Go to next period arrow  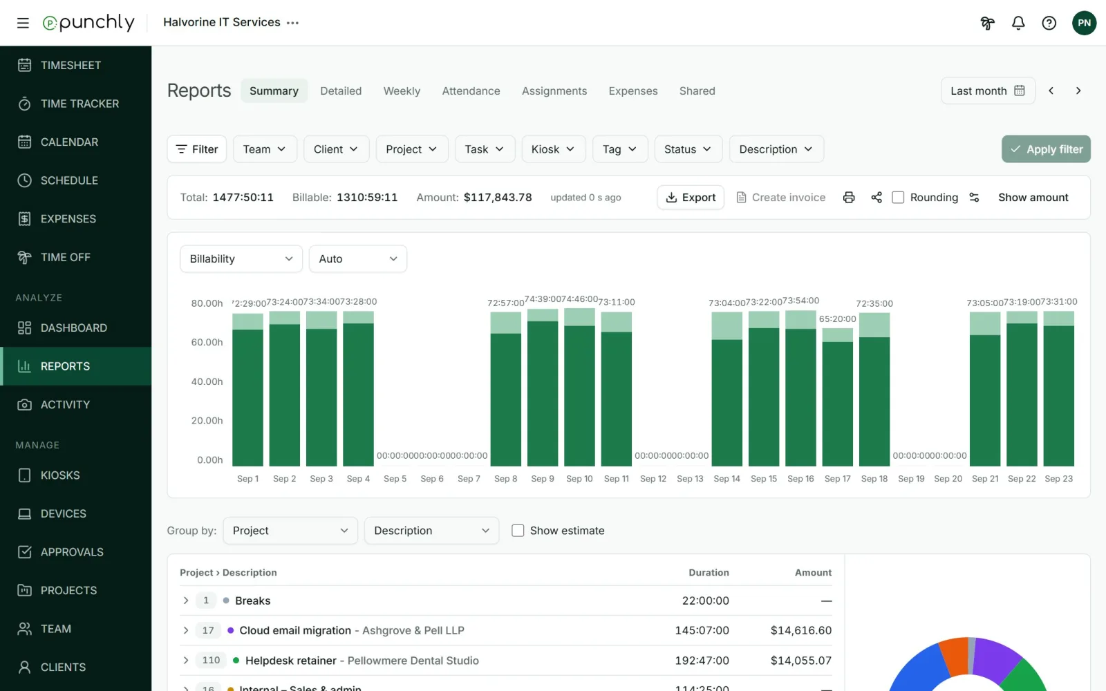tap(1078, 91)
